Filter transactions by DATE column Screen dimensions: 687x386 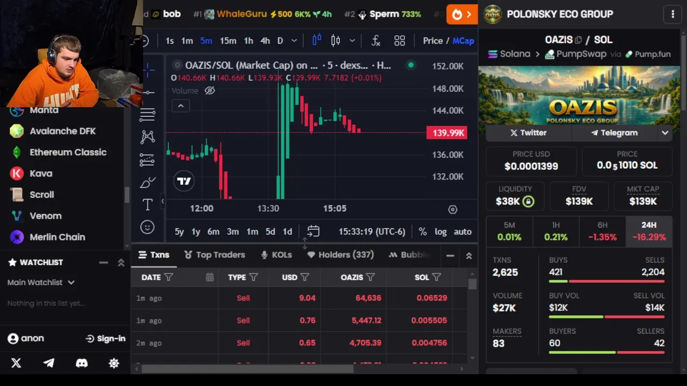(x=169, y=277)
